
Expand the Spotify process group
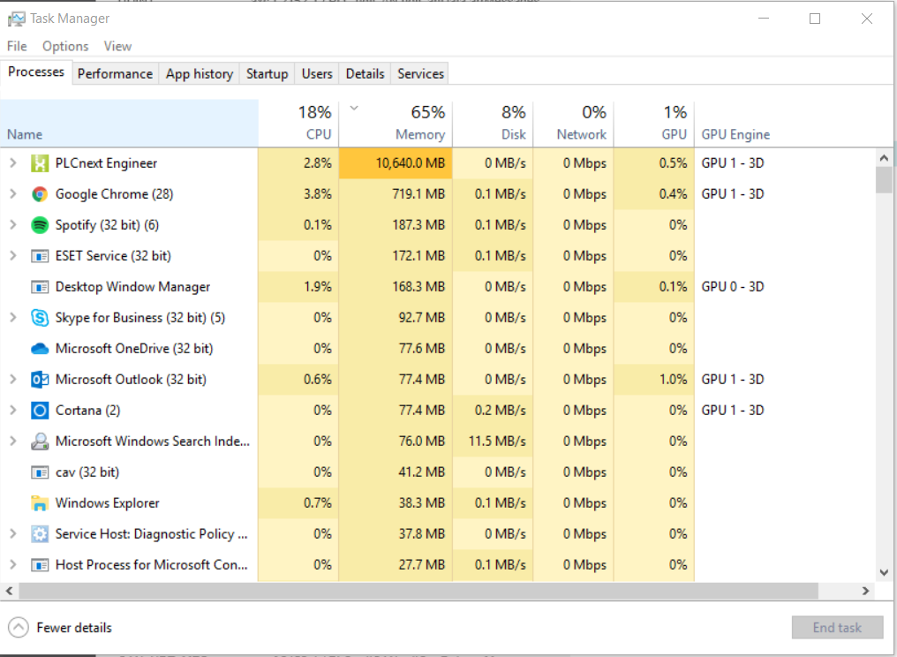click(12, 225)
